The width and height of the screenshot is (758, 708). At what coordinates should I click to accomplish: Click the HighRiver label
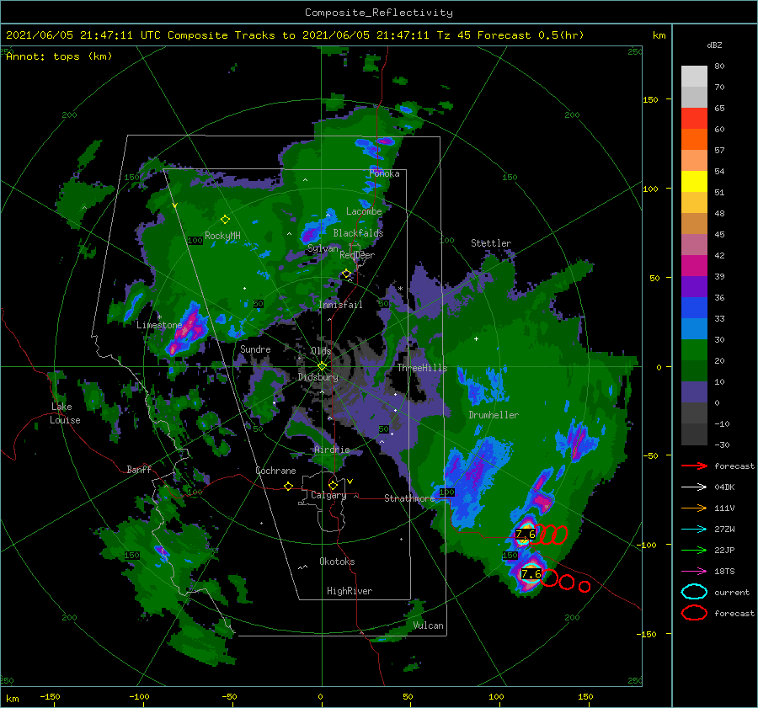coord(350,591)
